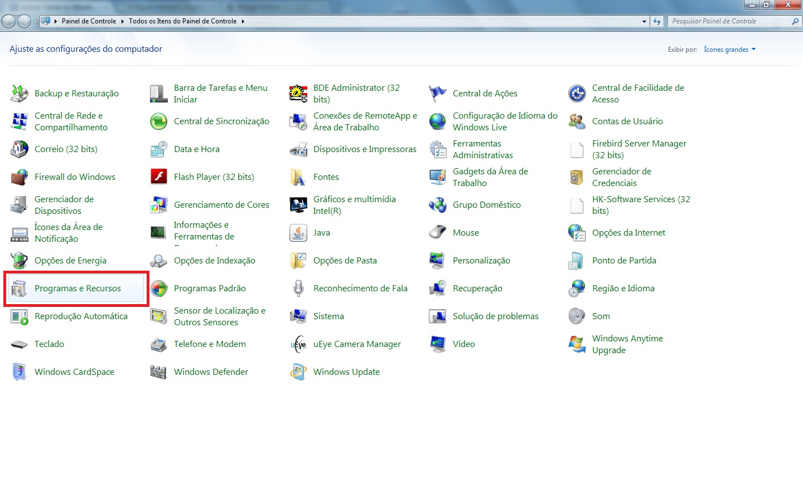Image resolution: width=803 pixels, height=479 pixels.
Task: Click the Central de Ações flag icon
Action: point(438,94)
